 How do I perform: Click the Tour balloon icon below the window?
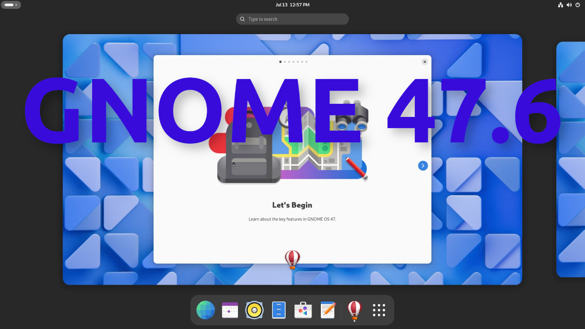[292, 259]
